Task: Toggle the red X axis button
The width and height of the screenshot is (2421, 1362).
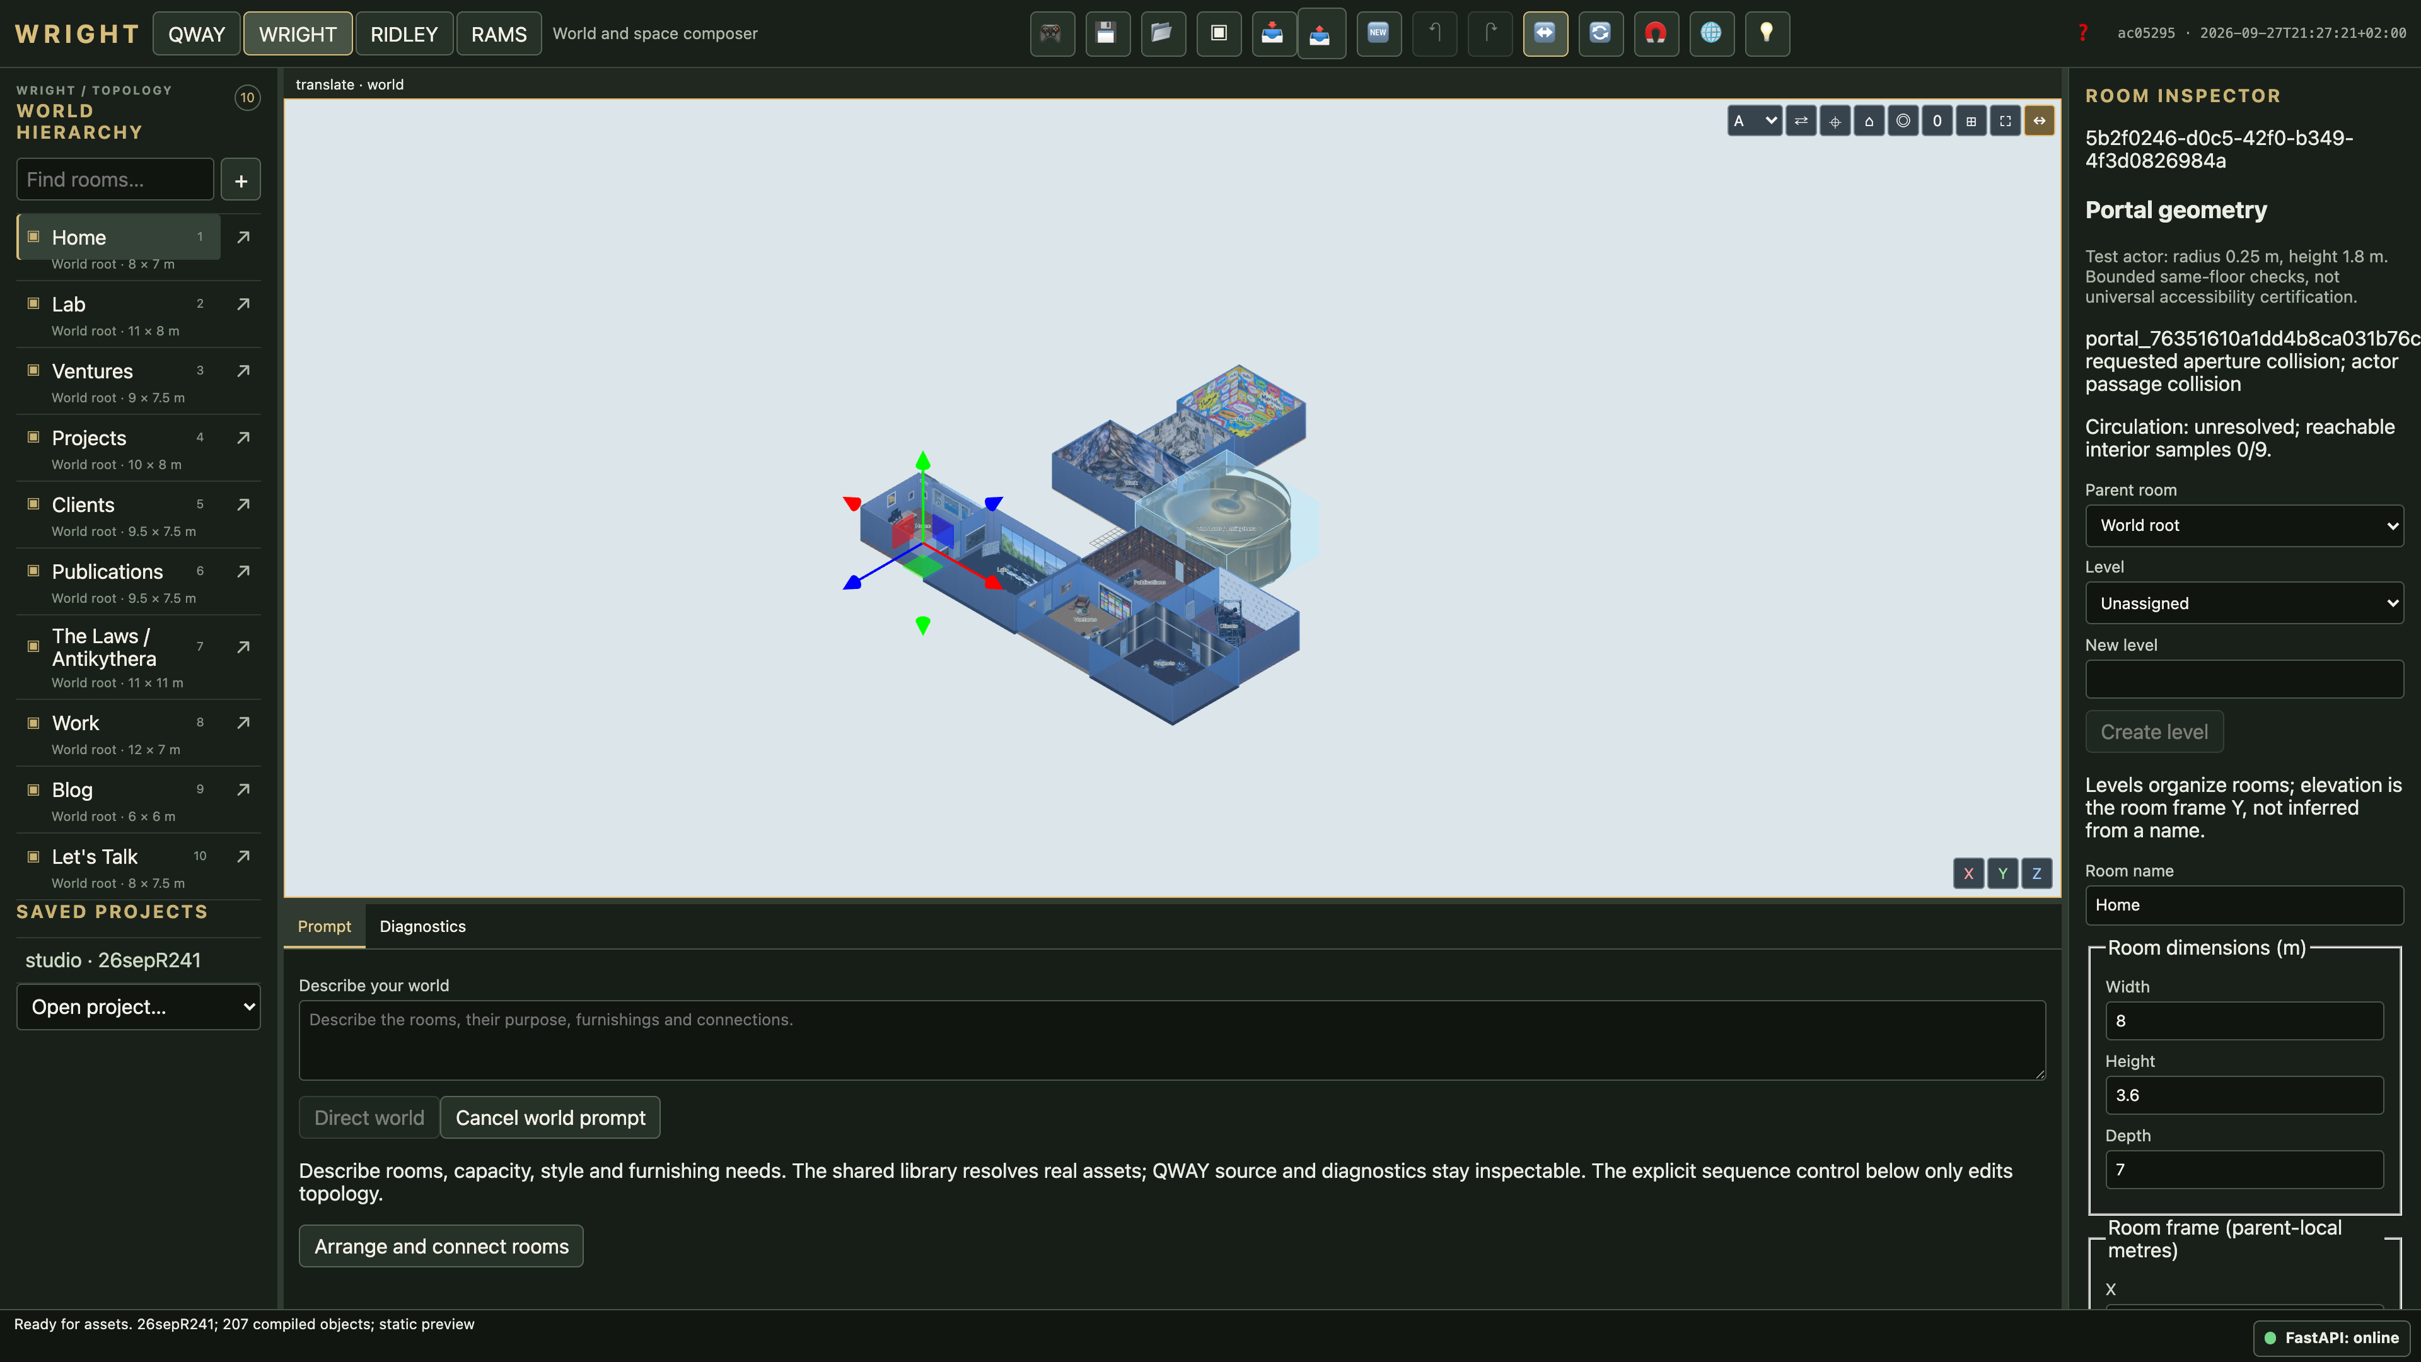Action: click(1968, 873)
